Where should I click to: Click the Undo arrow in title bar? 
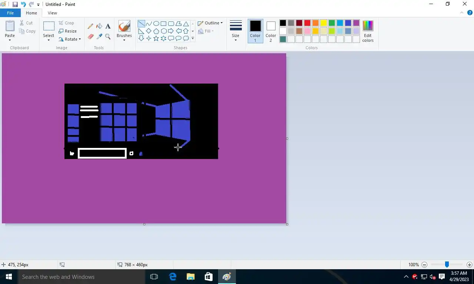pos(23,4)
